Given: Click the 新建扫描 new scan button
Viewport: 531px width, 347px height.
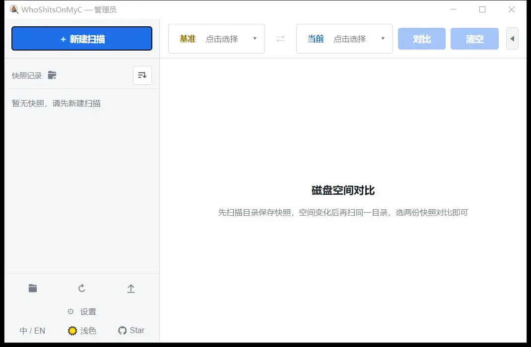Looking at the screenshot, I should pos(81,39).
